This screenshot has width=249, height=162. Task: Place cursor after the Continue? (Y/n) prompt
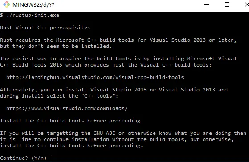50,158
